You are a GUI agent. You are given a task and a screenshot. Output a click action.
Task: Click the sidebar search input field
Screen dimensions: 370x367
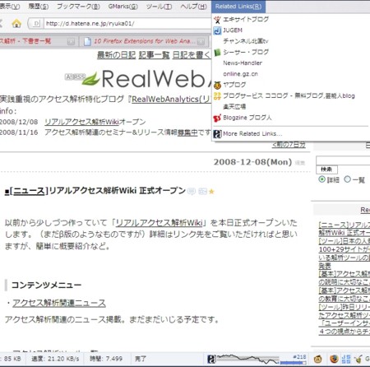tap(343, 160)
